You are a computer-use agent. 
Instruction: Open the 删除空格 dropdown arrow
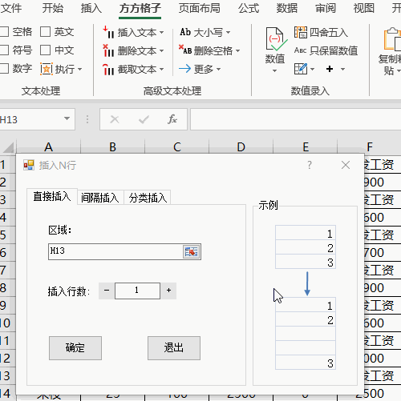[x=237, y=50]
